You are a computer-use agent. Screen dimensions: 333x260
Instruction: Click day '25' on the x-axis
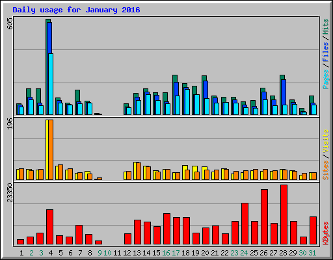pos(254,253)
